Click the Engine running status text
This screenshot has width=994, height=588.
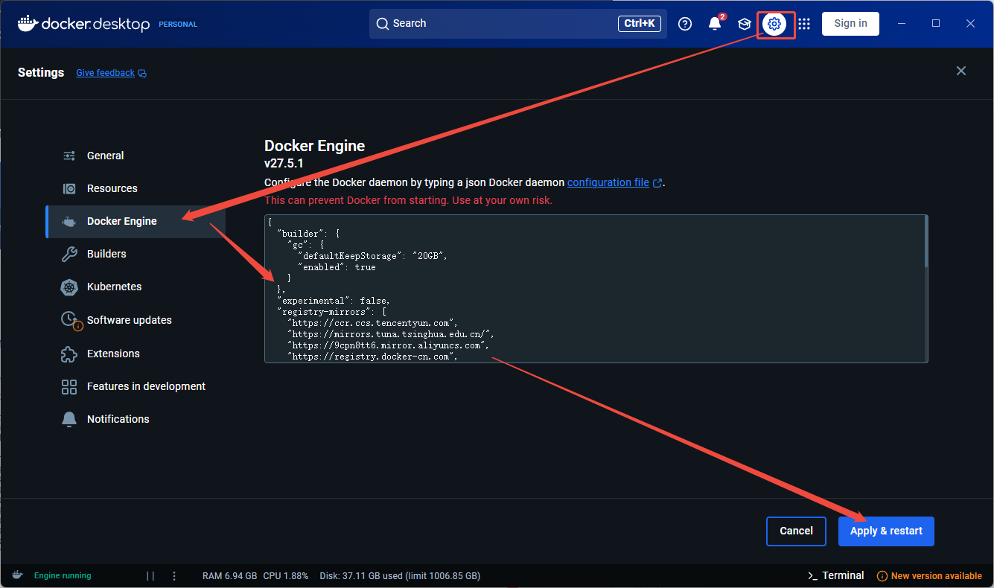(x=63, y=575)
